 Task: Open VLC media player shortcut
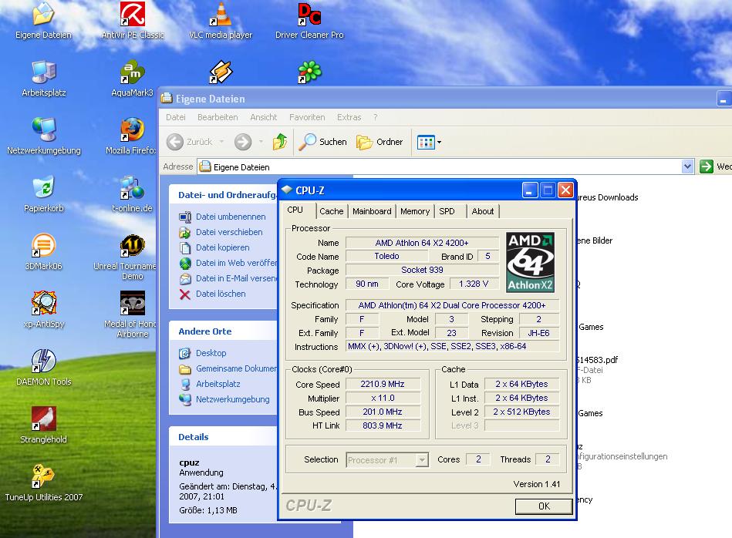click(221, 21)
